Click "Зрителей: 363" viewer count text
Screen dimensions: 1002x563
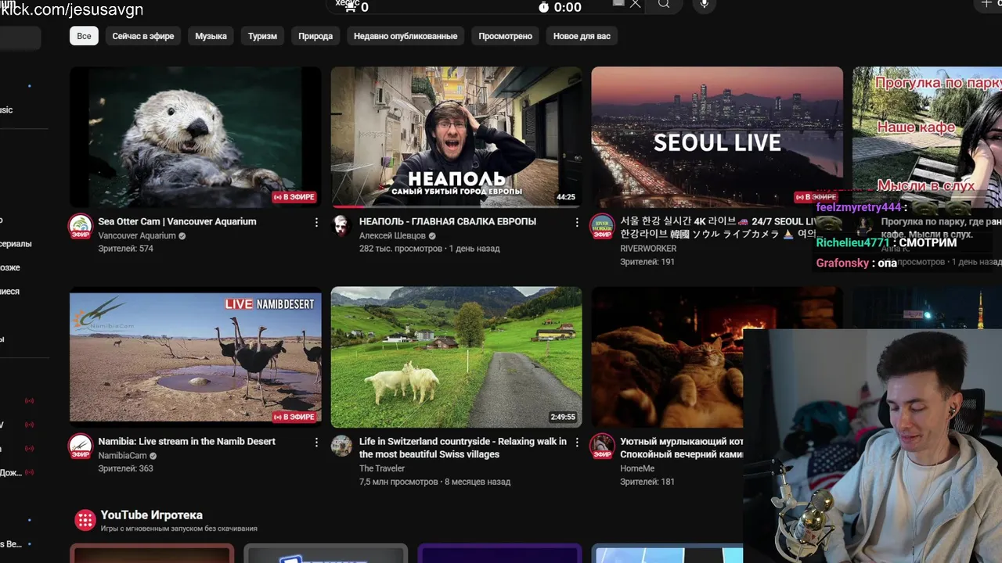pos(125,468)
